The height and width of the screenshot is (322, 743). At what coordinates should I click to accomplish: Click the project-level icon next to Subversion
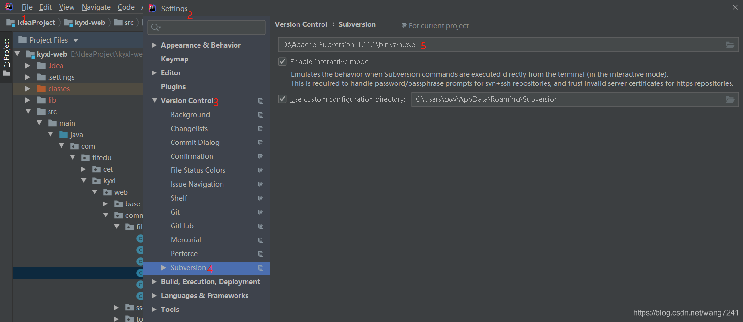[x=260, y=268]
